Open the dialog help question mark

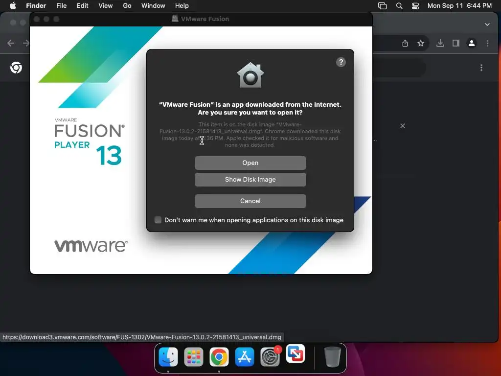pyautogui.click(x=341, y=62)
